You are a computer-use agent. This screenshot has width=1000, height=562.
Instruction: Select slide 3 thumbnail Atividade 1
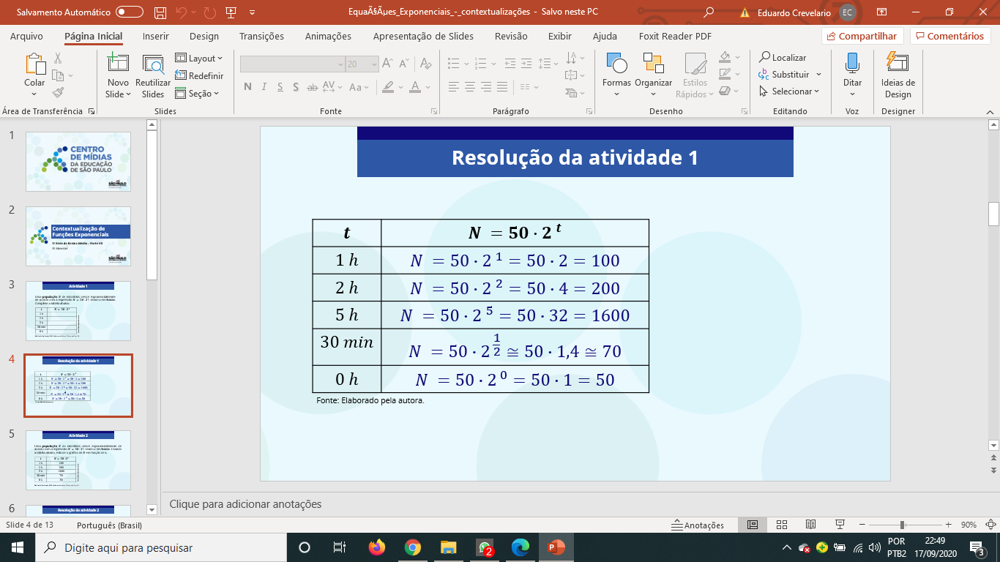click(x=78, y=311)
